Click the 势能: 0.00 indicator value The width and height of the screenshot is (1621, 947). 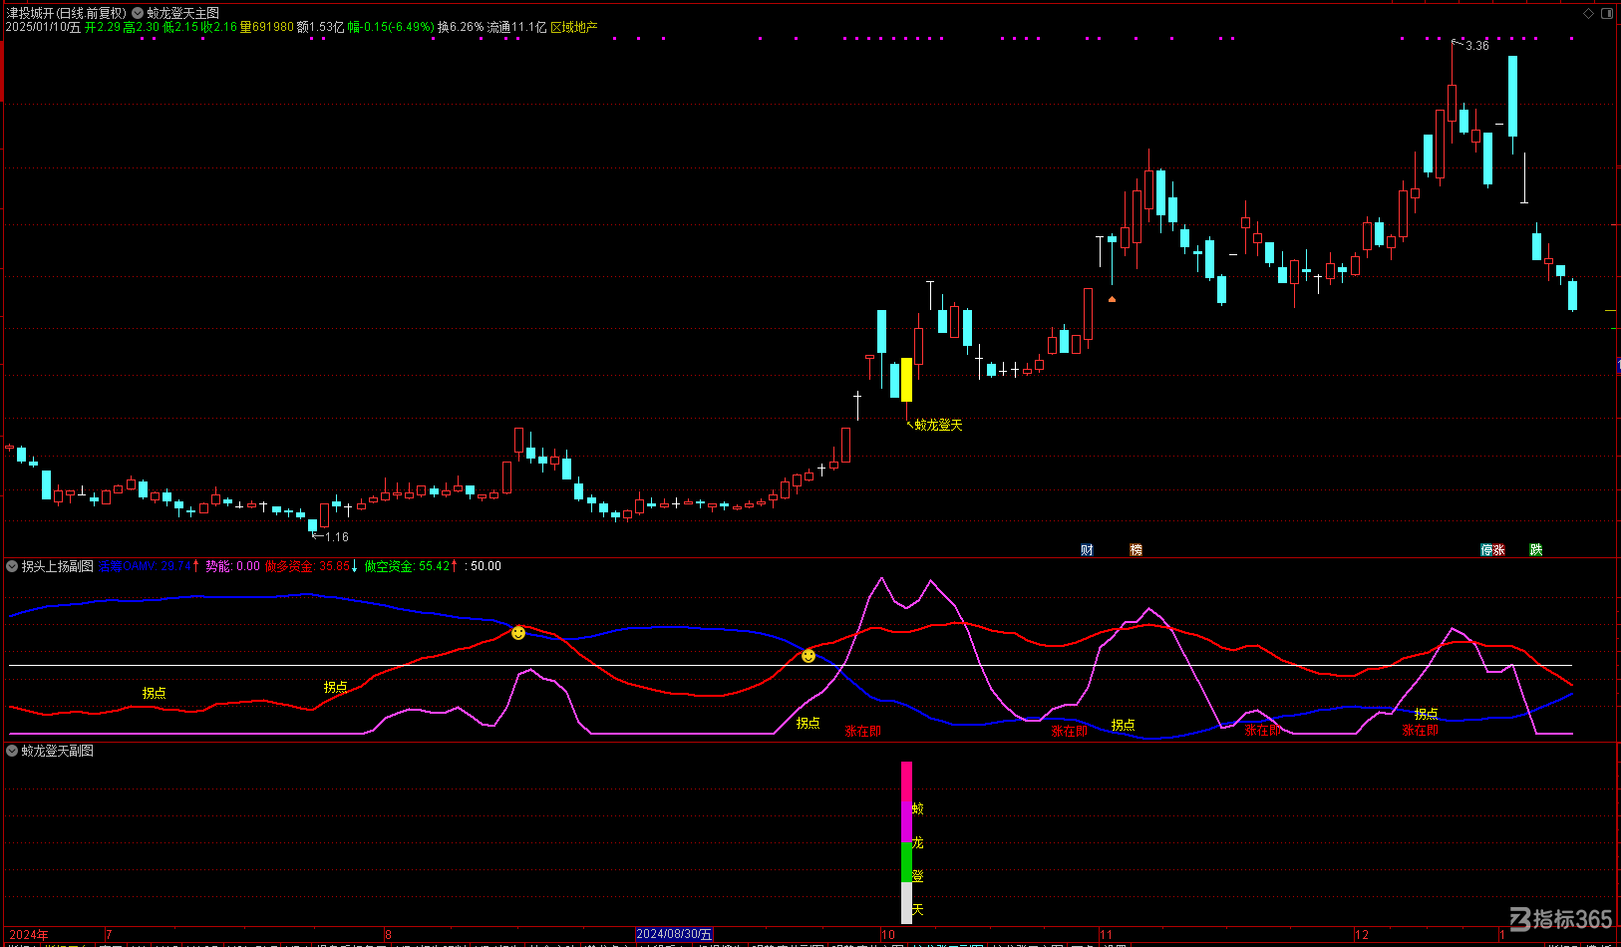[x=232, y=566]
